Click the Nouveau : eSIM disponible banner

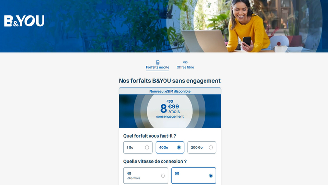(170, 91)
